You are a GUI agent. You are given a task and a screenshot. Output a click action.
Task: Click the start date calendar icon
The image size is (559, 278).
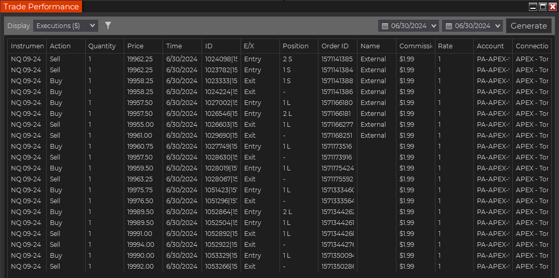(384, 26)
